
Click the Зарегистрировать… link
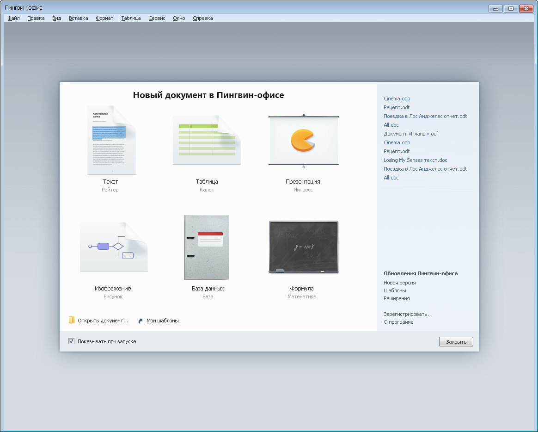[x=408, y=314]
